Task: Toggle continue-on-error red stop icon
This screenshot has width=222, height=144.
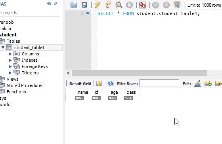Action: point(142,5)
